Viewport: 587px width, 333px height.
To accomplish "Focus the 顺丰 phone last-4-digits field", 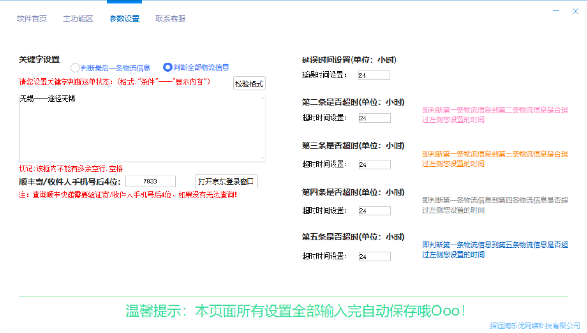I will 150,182.
